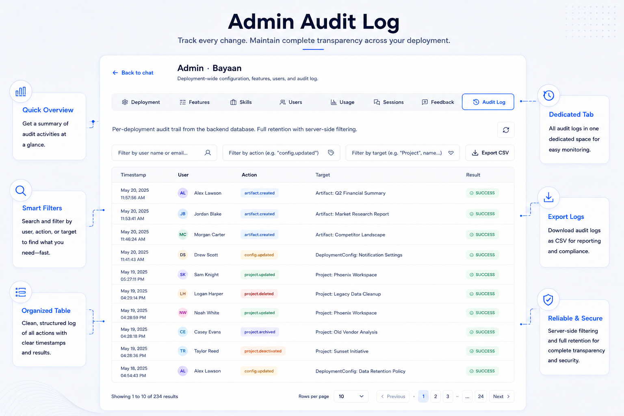The image size is (624, 416).
Task: Click "Artifact: Q2 Financial Summary" target
Action: click(x=351, y=193)
